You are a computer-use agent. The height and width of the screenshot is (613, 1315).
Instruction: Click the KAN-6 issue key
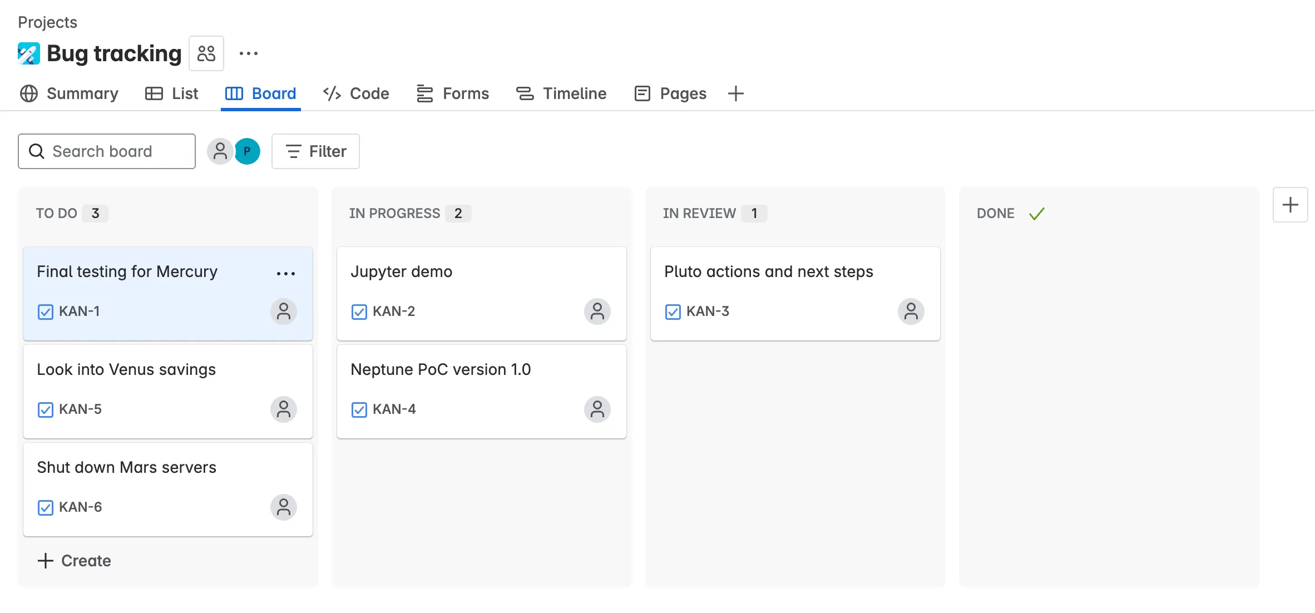80,507
